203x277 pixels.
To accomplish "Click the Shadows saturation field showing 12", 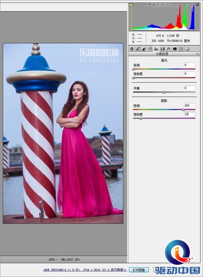I will tap(189, 114).
